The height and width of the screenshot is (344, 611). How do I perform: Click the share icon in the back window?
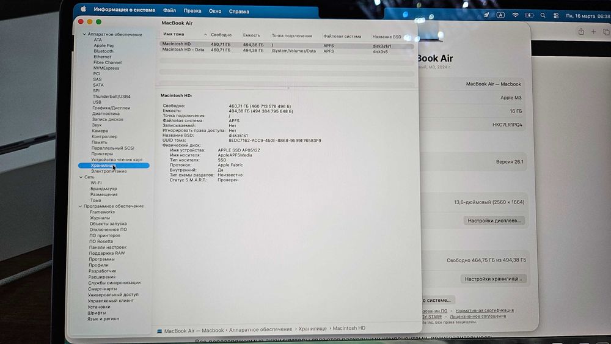coord(581,32)
